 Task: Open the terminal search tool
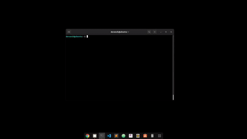149,32
